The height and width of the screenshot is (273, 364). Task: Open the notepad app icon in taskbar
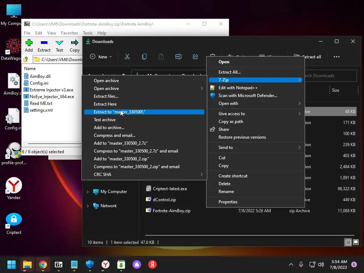74,264
